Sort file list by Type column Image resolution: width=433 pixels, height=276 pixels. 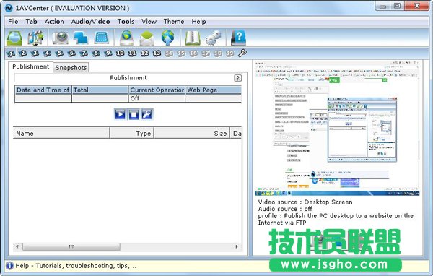pos(132,133)
